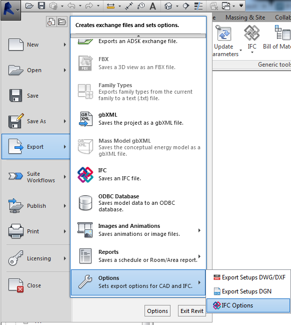Screen dimensions: 291x325
Task: Choose IFC Options in submenu
Action: 248,305
